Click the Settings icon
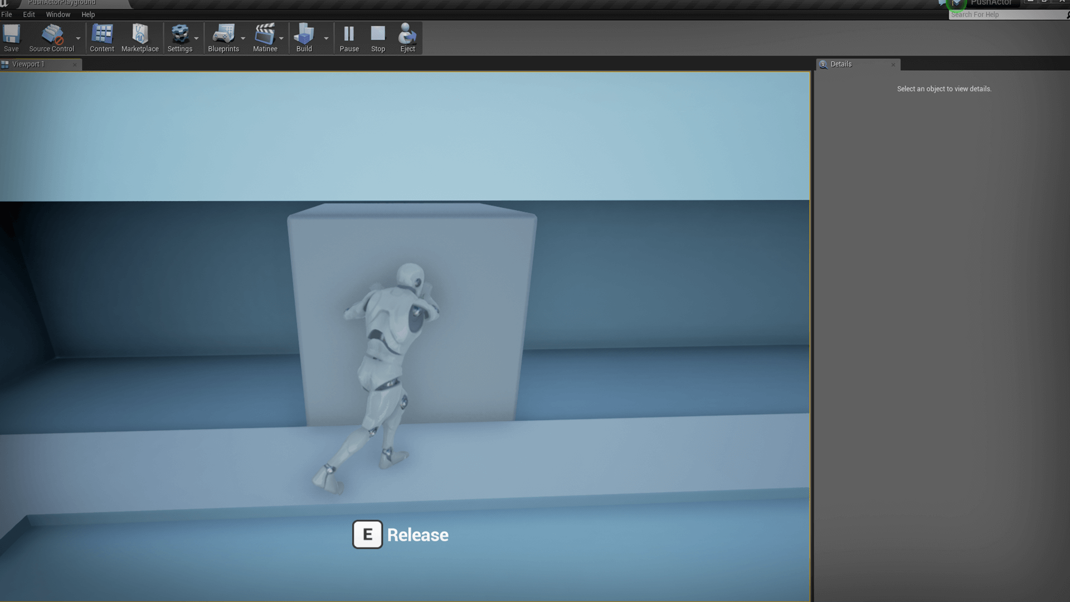This screenshot has width=1070, height=602. [179, 37]
